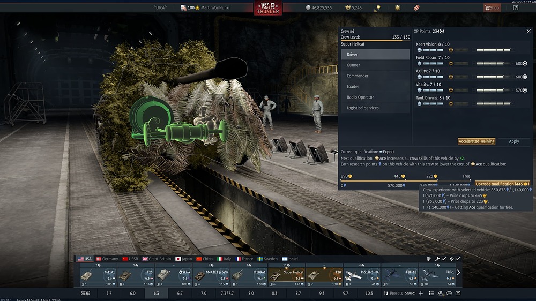Switch to the Italy nation tab
The image size is (536, 301).
pos(224,259)
